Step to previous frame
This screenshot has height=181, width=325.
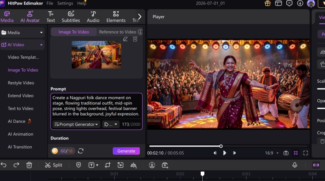[215, 153]
